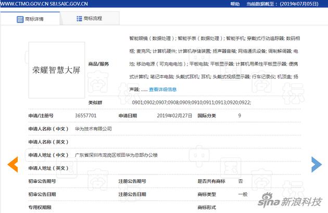
Task: Switch to the 商标流程 tab
Action: 90,19
